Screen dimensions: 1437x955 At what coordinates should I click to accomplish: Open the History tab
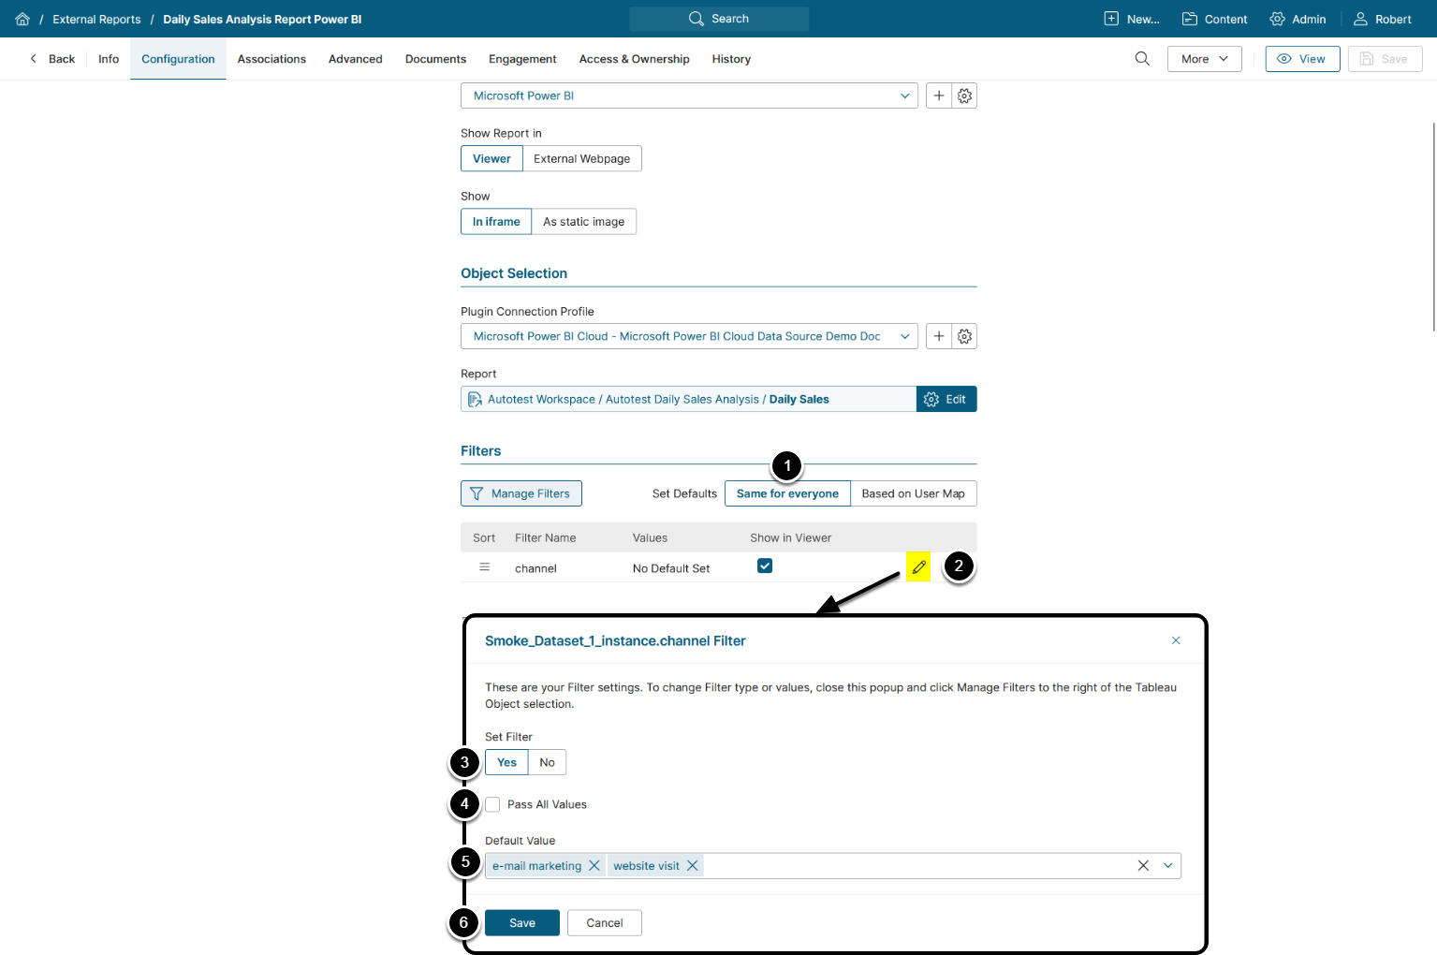(x=731, y=59)
